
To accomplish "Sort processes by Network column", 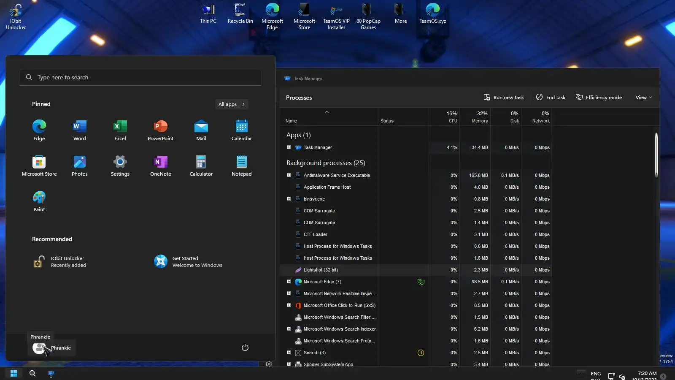I will pyautogui.click(x=537, y=117).
